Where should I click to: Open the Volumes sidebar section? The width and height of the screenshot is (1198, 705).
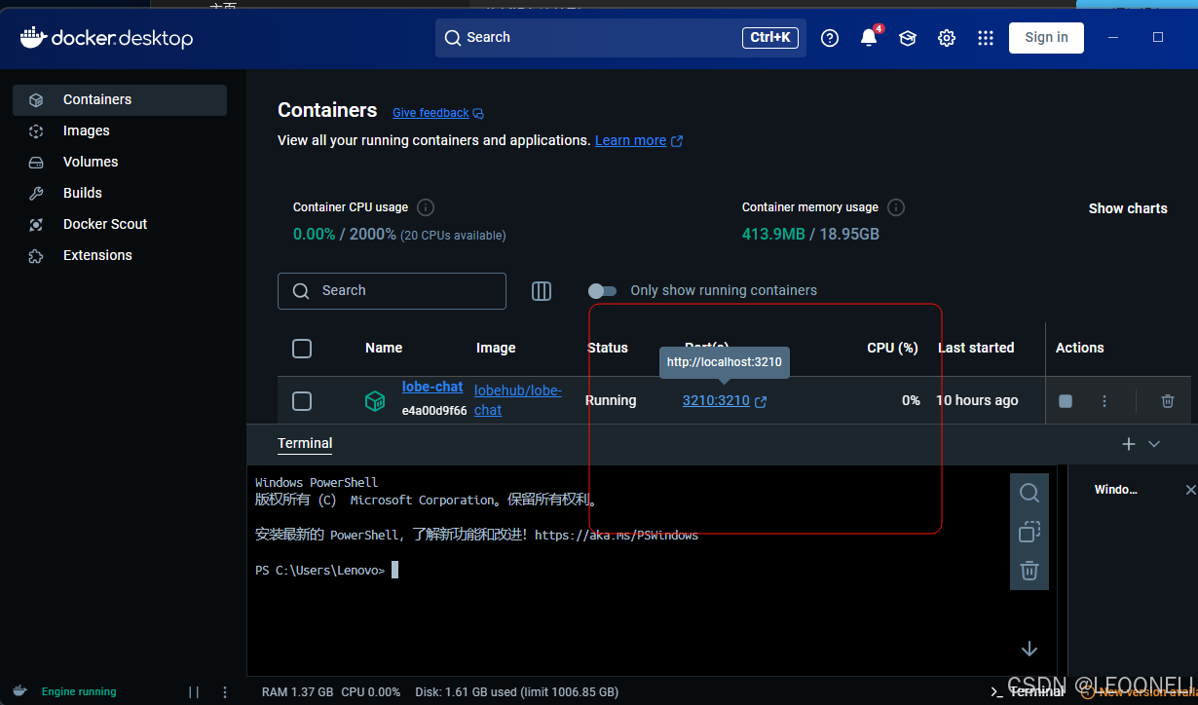(120, 162)
